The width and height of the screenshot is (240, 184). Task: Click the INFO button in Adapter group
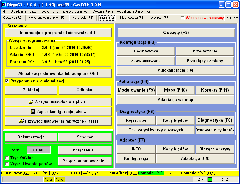[136, 149]
